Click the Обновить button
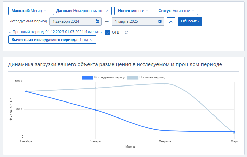 [x=190, y=21]
